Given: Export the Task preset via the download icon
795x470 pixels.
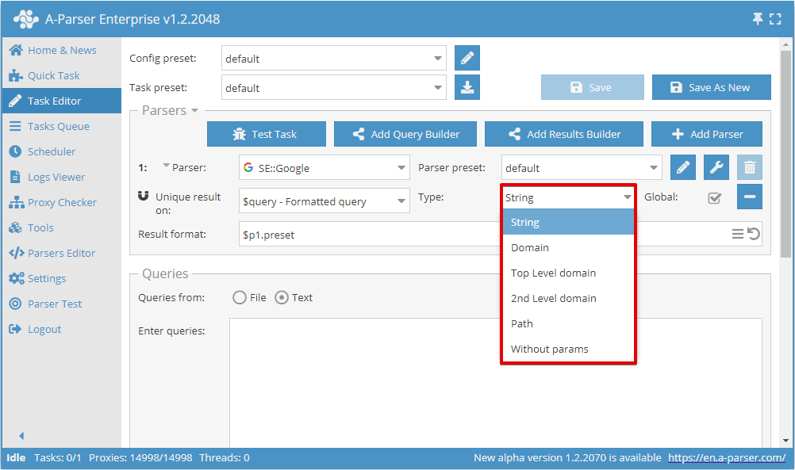Looking at the screenshot, I should pos(467,87).
